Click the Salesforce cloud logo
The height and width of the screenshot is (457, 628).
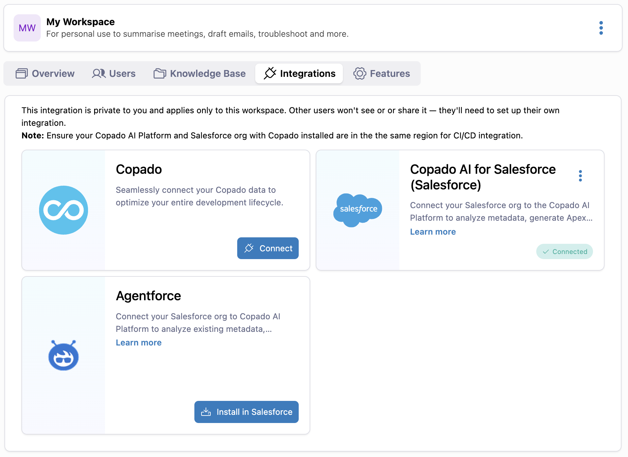point(358,209)
